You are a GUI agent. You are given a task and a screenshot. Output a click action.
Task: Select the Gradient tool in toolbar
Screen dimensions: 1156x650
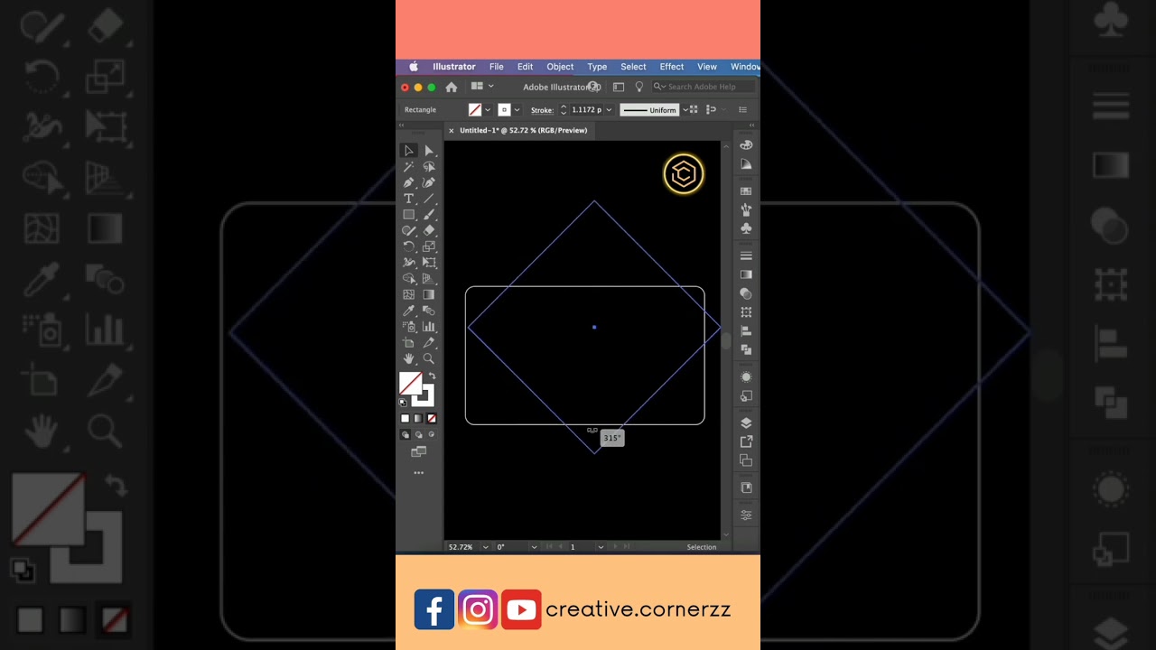tap(429, 294)
